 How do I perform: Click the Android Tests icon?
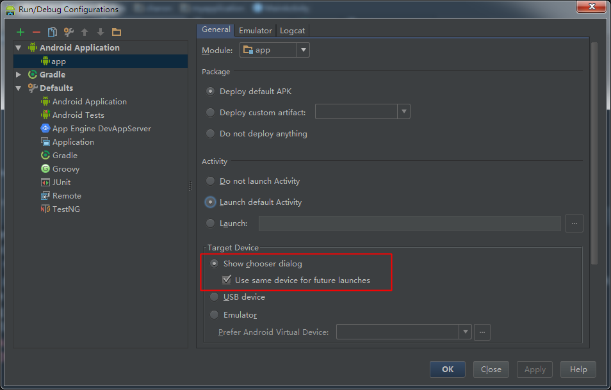[45, 115]
